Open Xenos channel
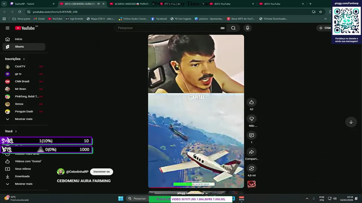Screen dimensions: 362x203 [x=24, y=104]
